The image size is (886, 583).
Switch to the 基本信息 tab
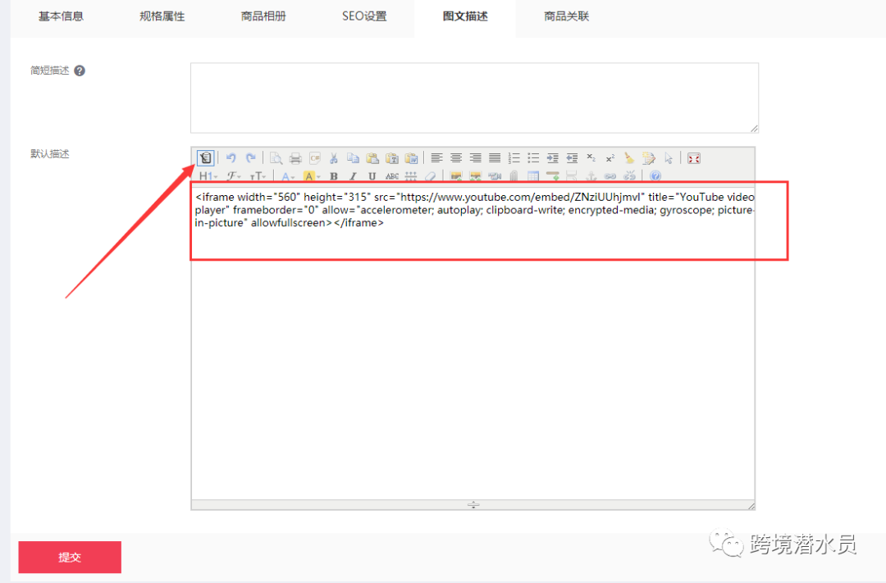(x=61, y=16)
